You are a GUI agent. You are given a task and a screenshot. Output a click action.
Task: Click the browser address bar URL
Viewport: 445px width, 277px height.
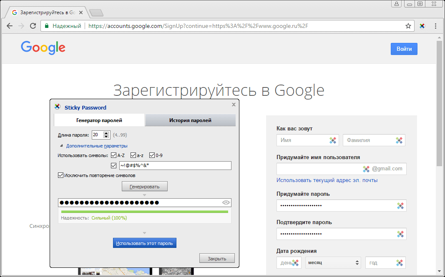click(x=198, y=26)
